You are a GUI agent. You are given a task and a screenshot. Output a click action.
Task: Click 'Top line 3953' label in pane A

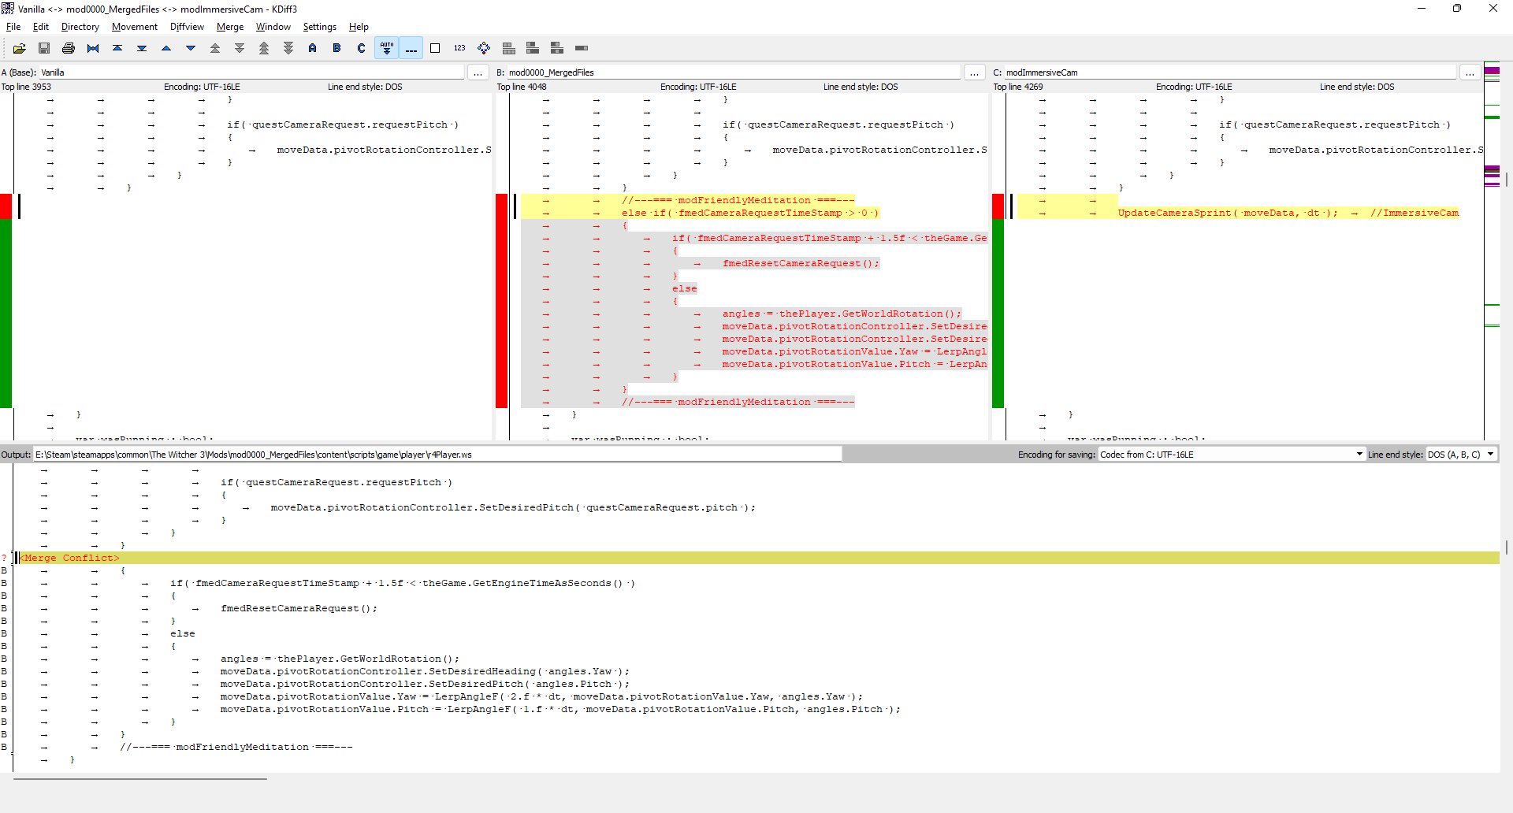[x=26, y=87]
